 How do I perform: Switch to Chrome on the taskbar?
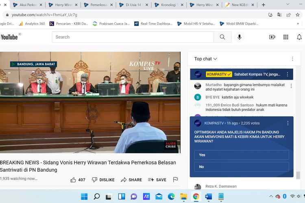pos(196,197)
